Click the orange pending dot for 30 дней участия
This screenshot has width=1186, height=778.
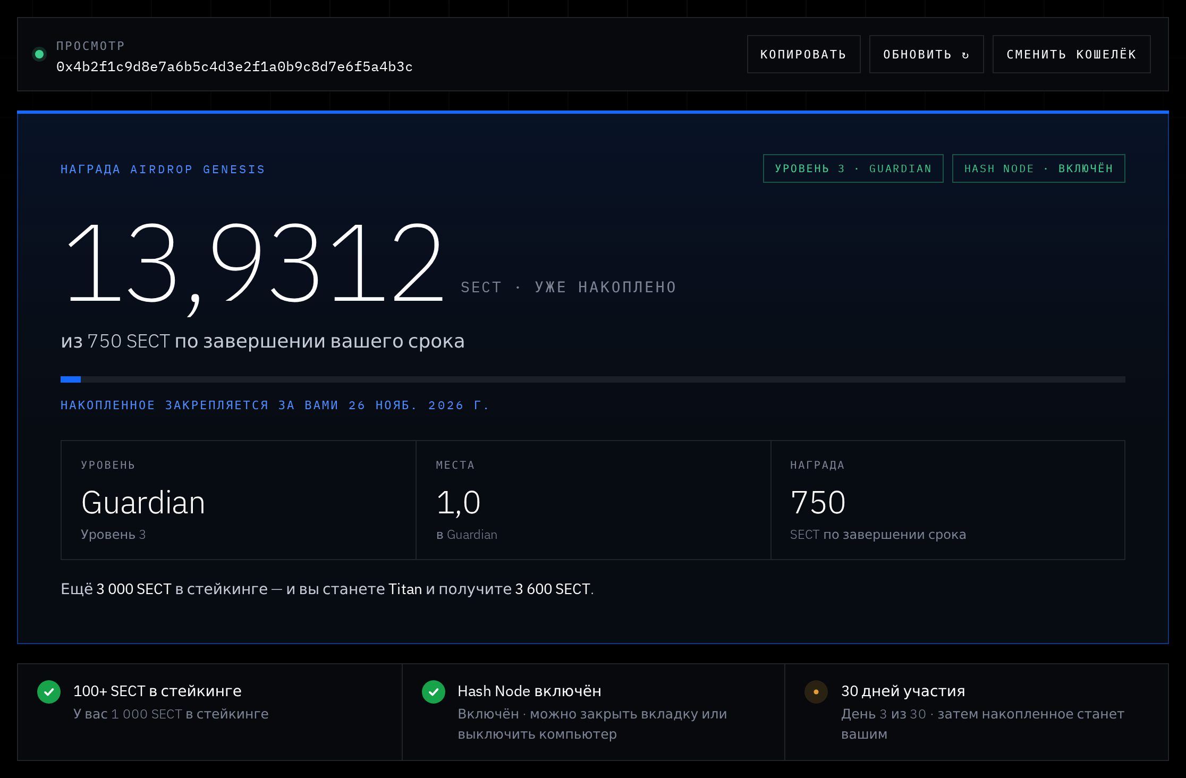coord(816,692)
